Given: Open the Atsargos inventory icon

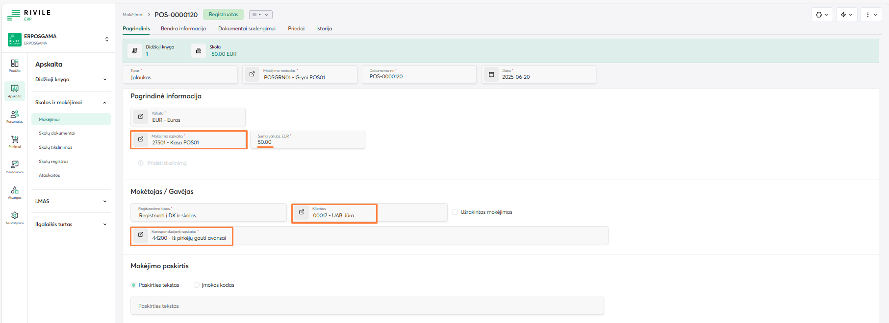Looking at the screenshot, I should 15,192.
